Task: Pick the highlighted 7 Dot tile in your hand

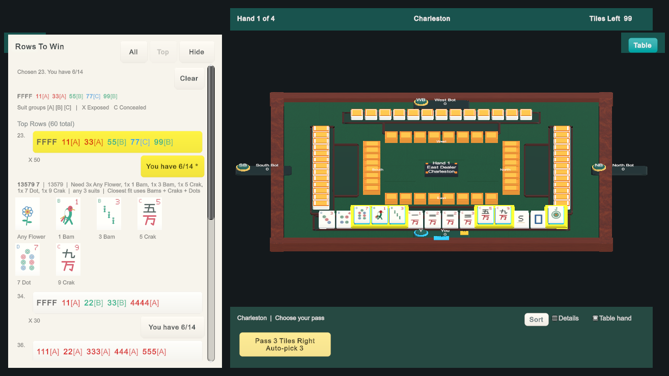Action: point(362,215)
